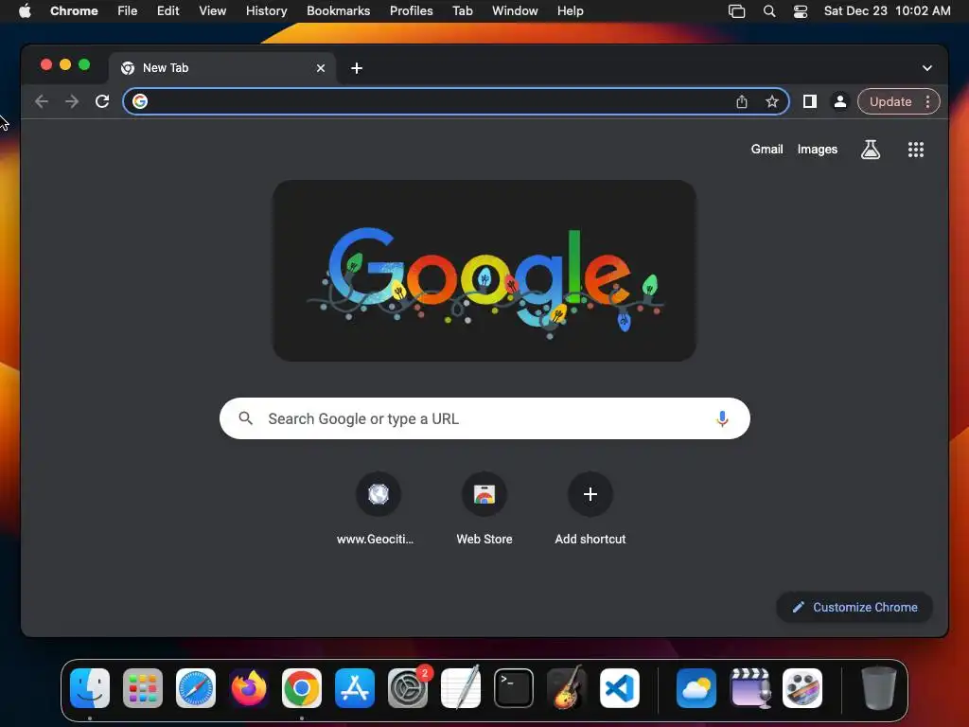
Task: Open the profile avatar icon
Action: (840, 101)
